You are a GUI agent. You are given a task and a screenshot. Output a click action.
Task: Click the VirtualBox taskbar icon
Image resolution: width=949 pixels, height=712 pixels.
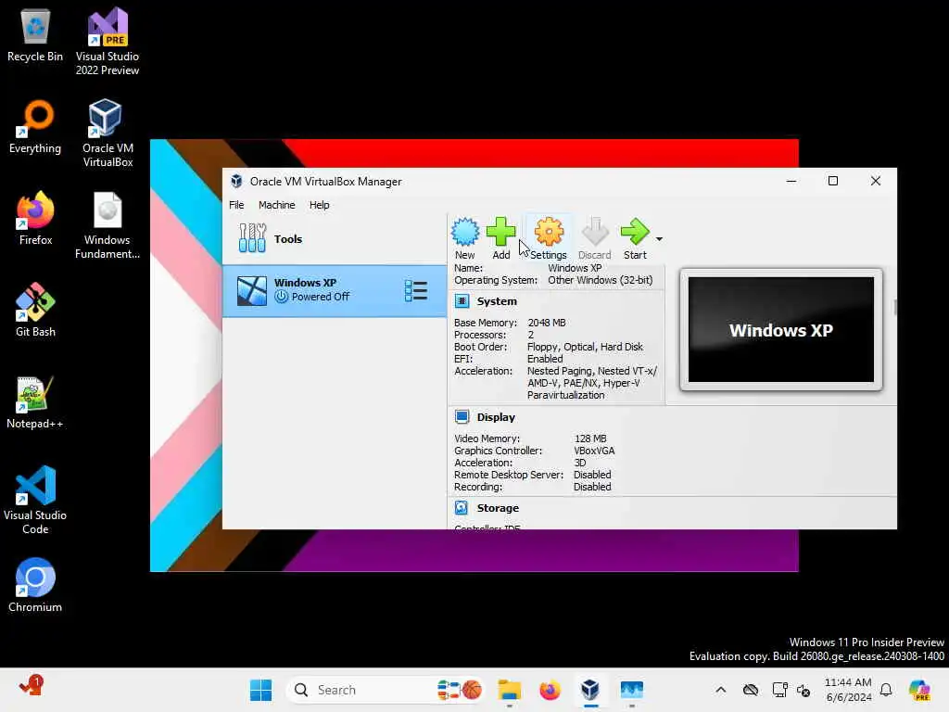pyautogui.click(x=590, y=690)
